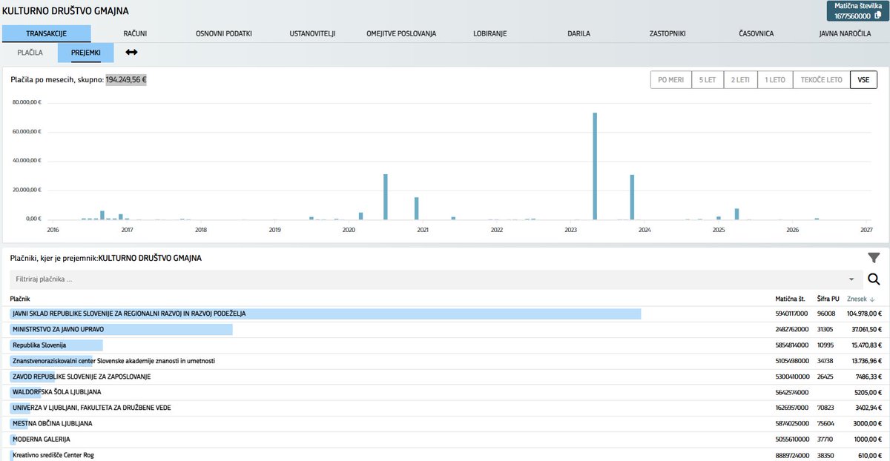The image size is (890, 461).
Task: Select UNIVERZA V LJUBLJANI, FAKULTETA row
Action: (x=445, y=408)
